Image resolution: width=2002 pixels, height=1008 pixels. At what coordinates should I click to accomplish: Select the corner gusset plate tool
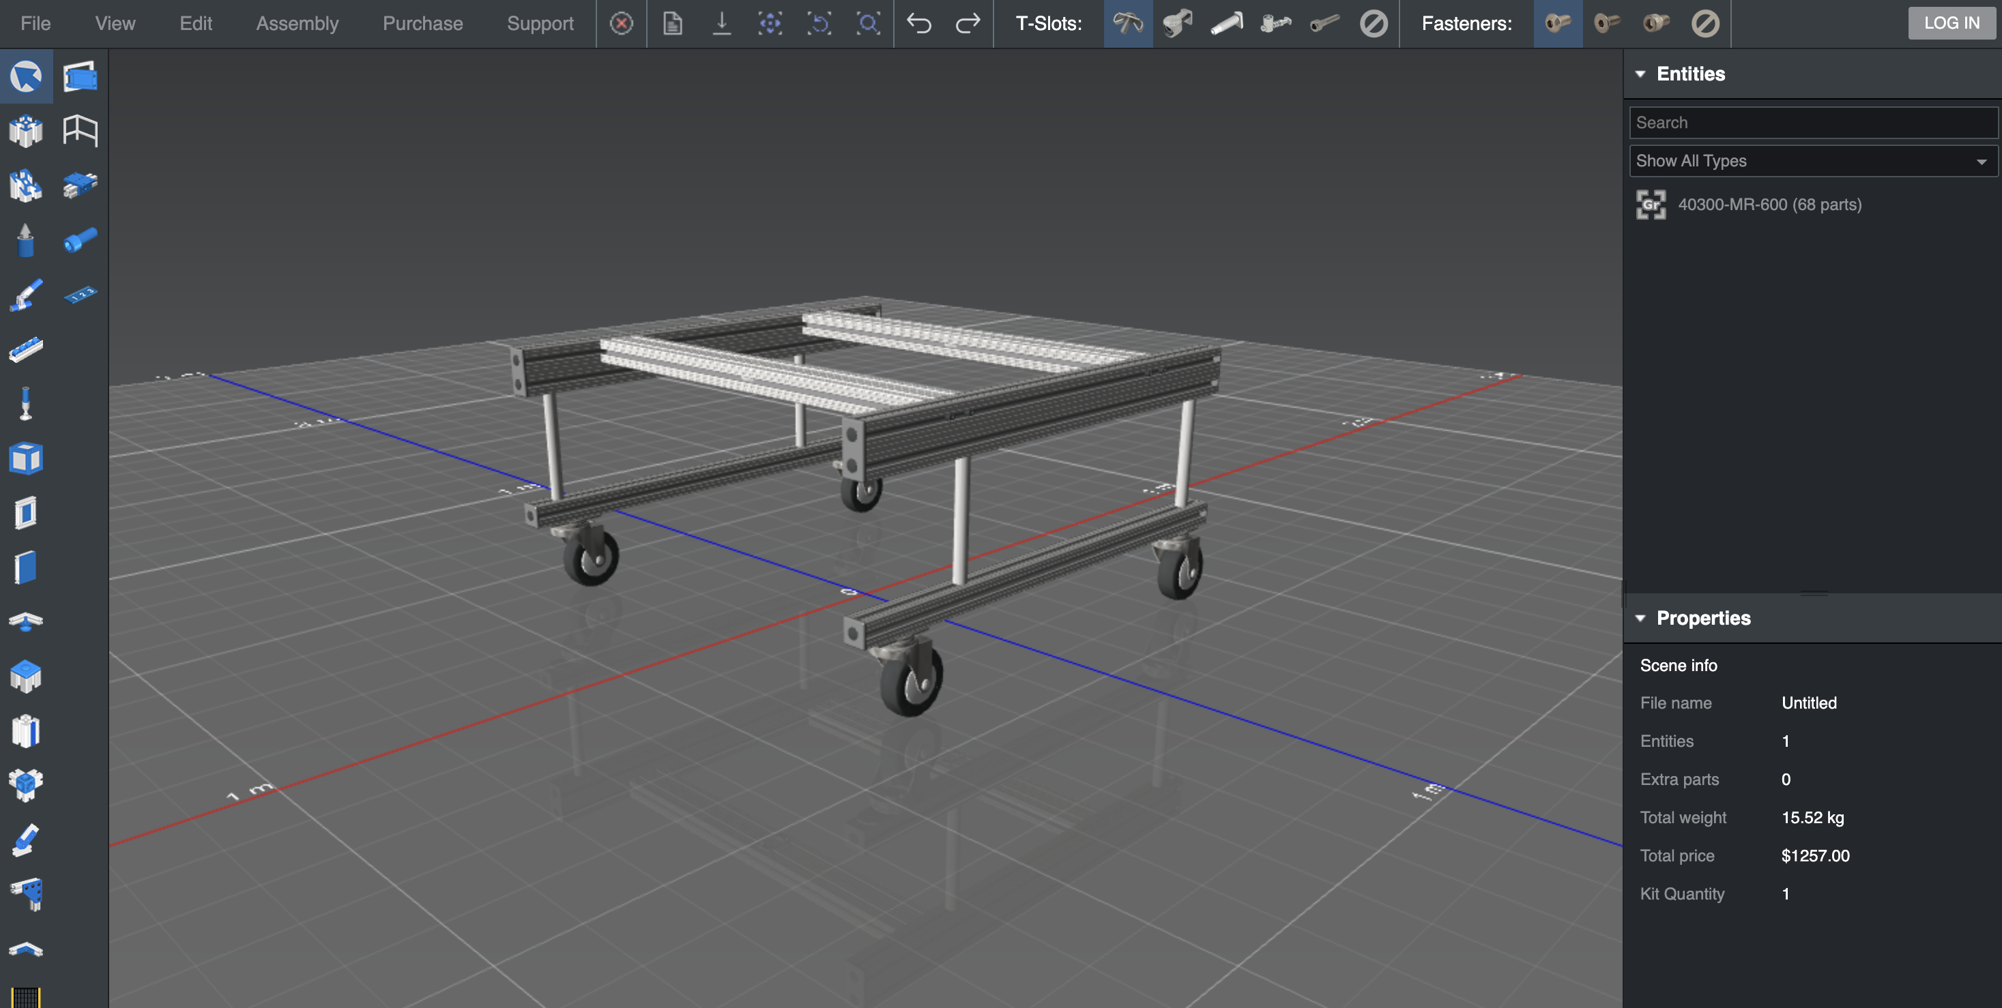[27, 894]
